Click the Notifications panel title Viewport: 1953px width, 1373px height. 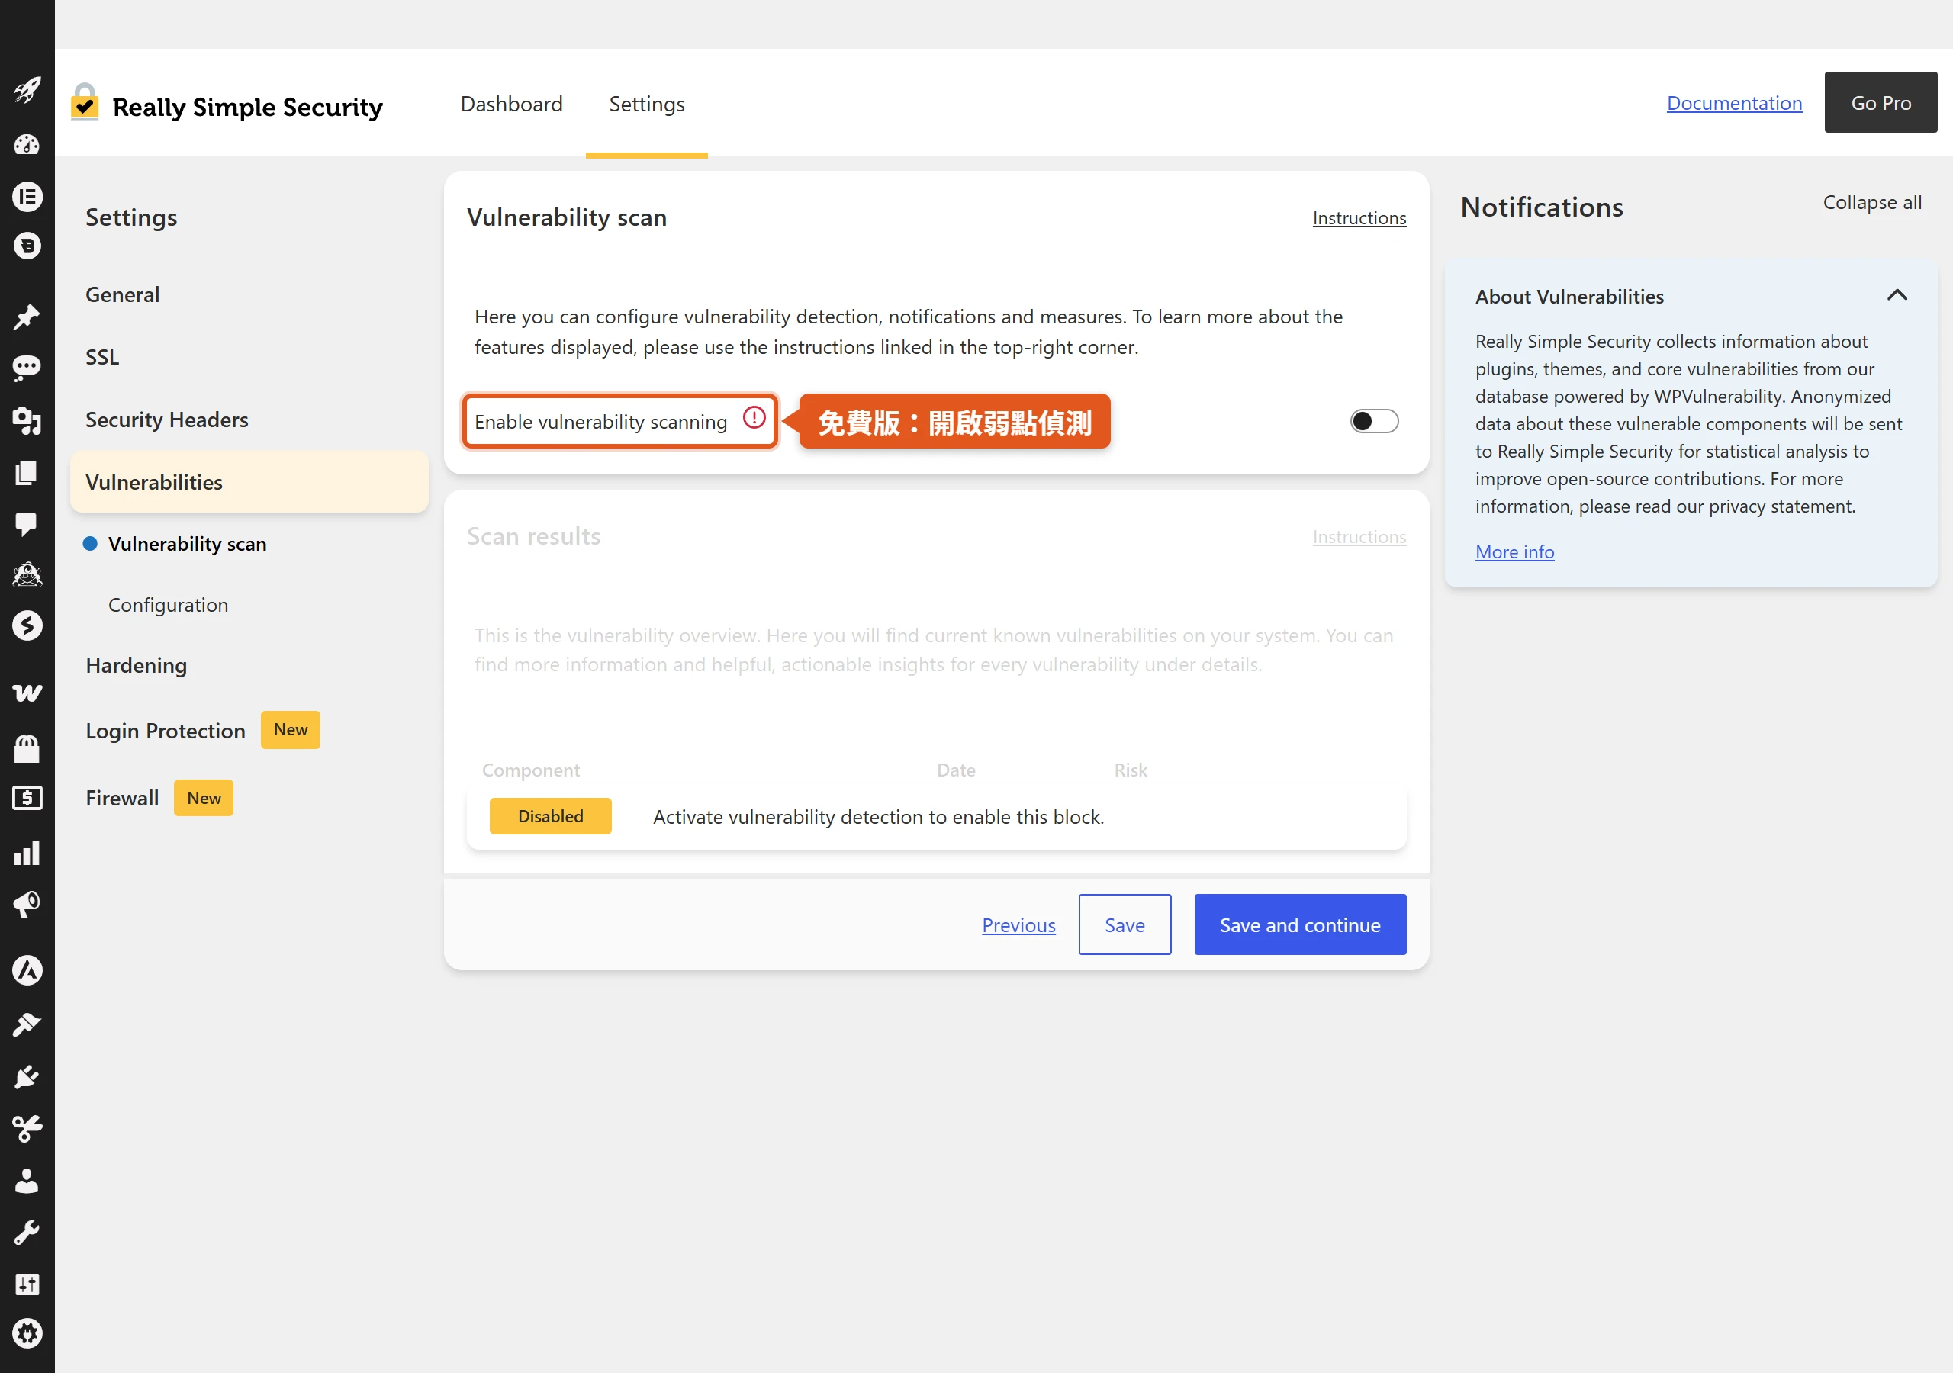click(x=1541, y=207)
